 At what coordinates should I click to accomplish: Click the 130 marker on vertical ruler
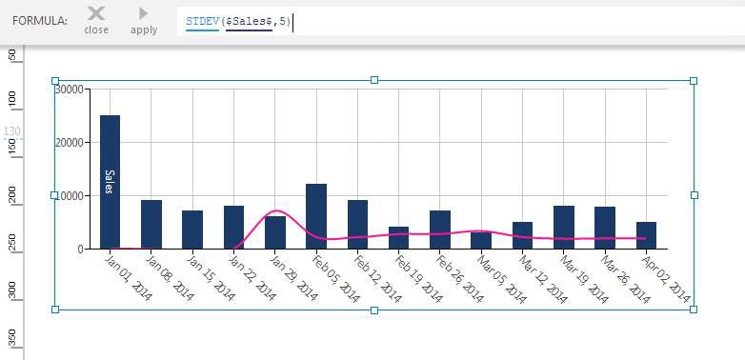tap(11, 131)
